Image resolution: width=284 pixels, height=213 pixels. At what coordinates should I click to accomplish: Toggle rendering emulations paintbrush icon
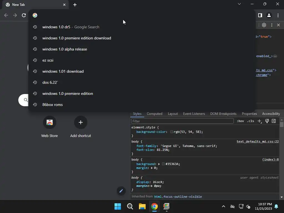(x=267, y=121)
